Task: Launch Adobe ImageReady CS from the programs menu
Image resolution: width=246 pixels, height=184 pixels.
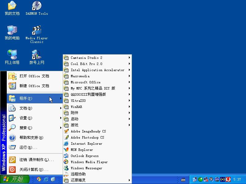Action: point(97,131)
